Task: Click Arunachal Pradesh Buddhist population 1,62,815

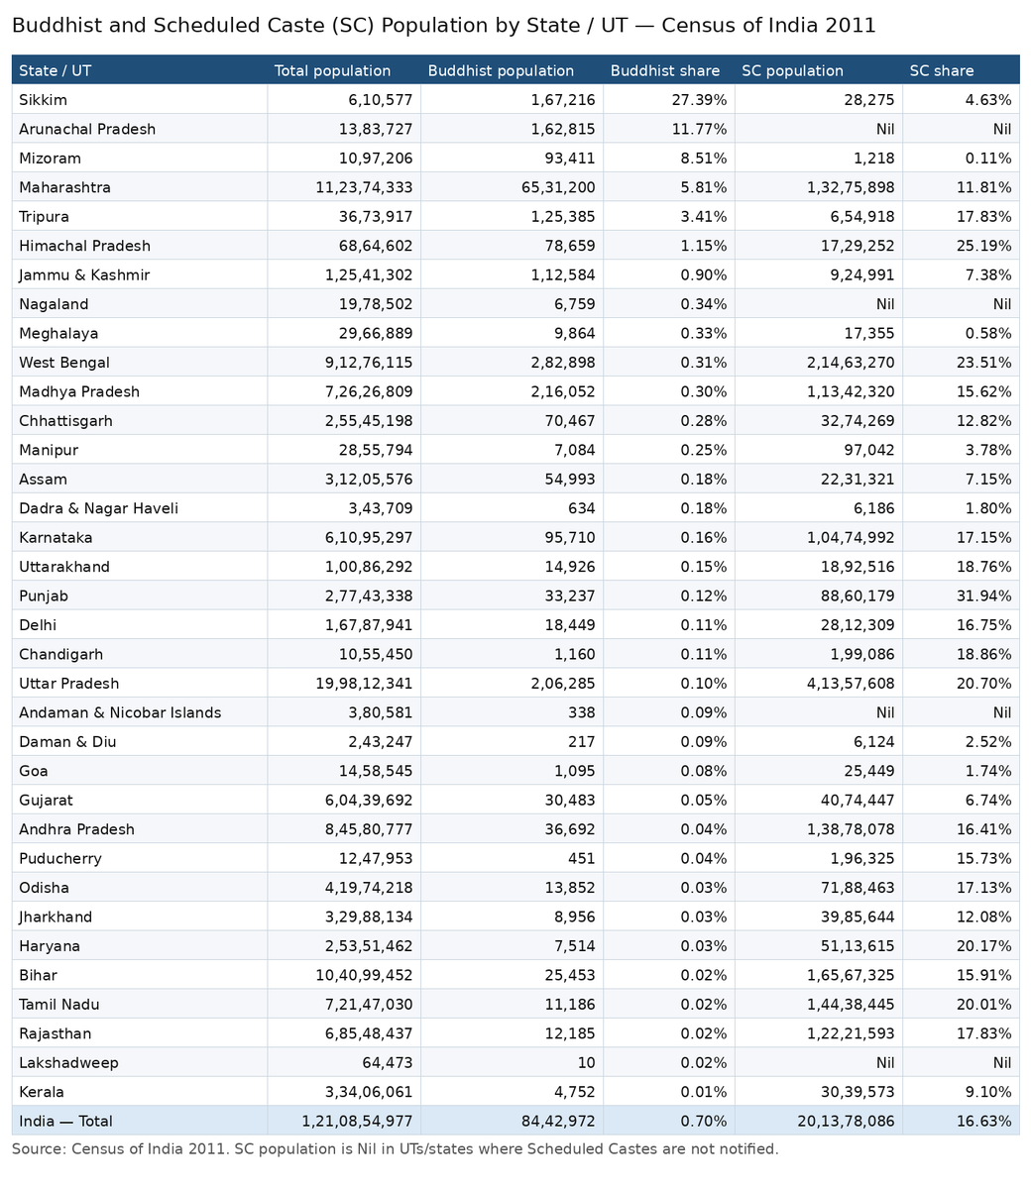Action: (512, 129)
